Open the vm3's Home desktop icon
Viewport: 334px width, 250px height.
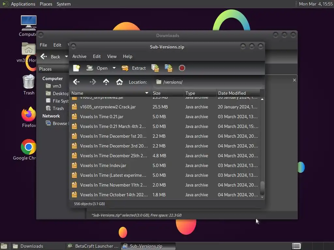[x=28, y=52]
